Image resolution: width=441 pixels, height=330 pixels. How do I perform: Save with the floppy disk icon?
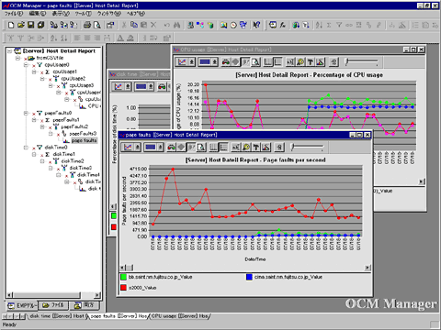[x=31, y=25]
